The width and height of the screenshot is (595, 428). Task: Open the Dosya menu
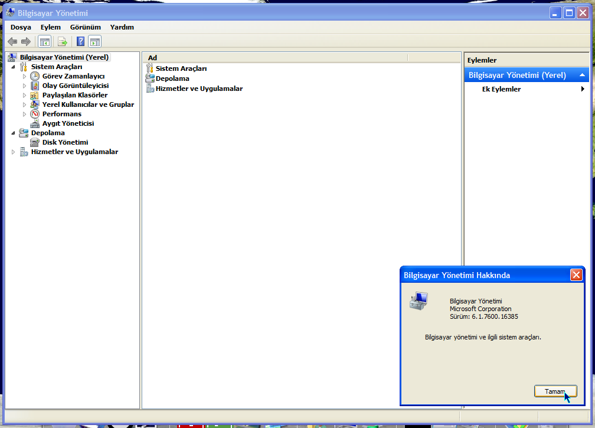21,27
